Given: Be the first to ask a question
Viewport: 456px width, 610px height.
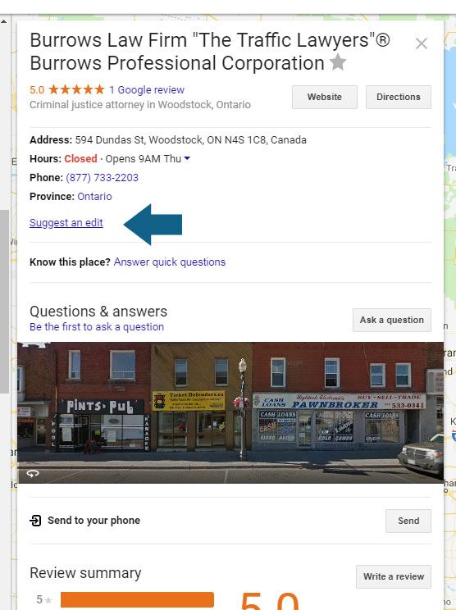Looking at the screenshot, I should 97,327.
